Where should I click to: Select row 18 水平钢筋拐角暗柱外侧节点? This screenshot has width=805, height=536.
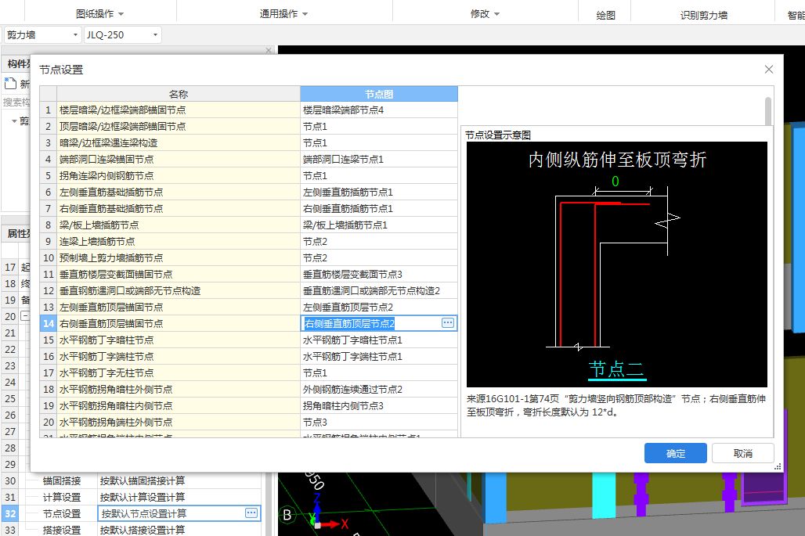click(178, 389)
